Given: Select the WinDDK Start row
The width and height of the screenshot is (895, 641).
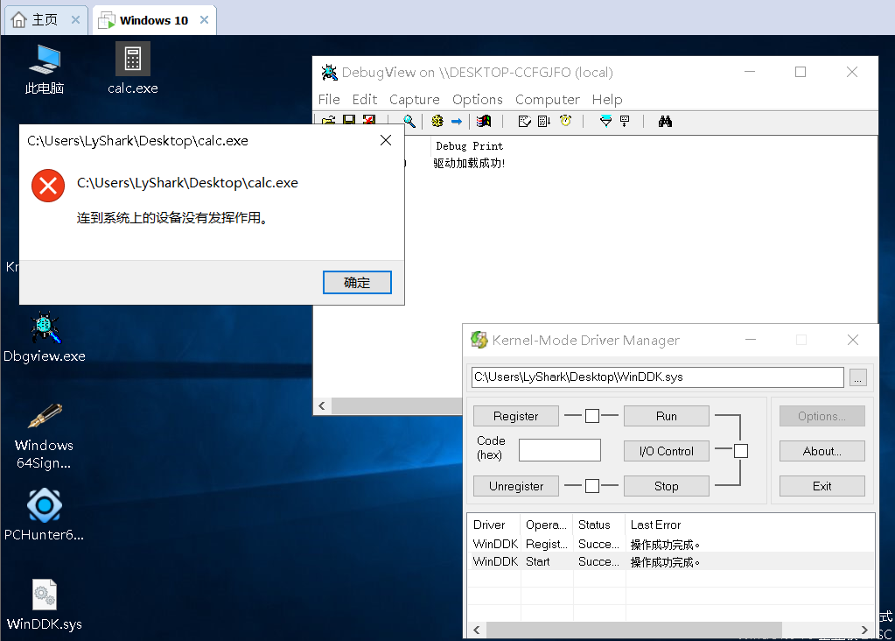Looking at the screenshot, I should click(x=671, y=561).
